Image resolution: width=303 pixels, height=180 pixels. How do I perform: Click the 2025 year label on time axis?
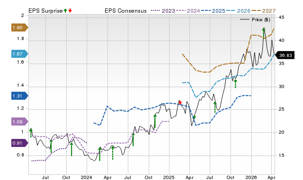pos(169,177)
